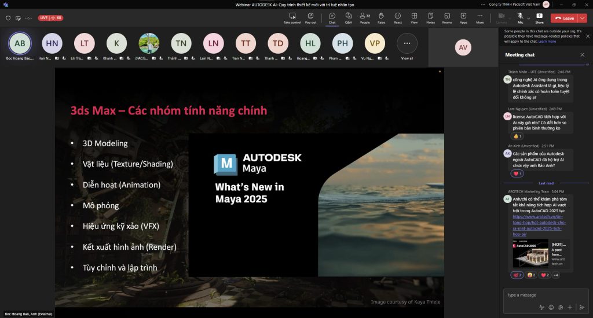Click the AV self-view avatar tile
This screenshot has width=593, height=318.
[x=463, y=47]
